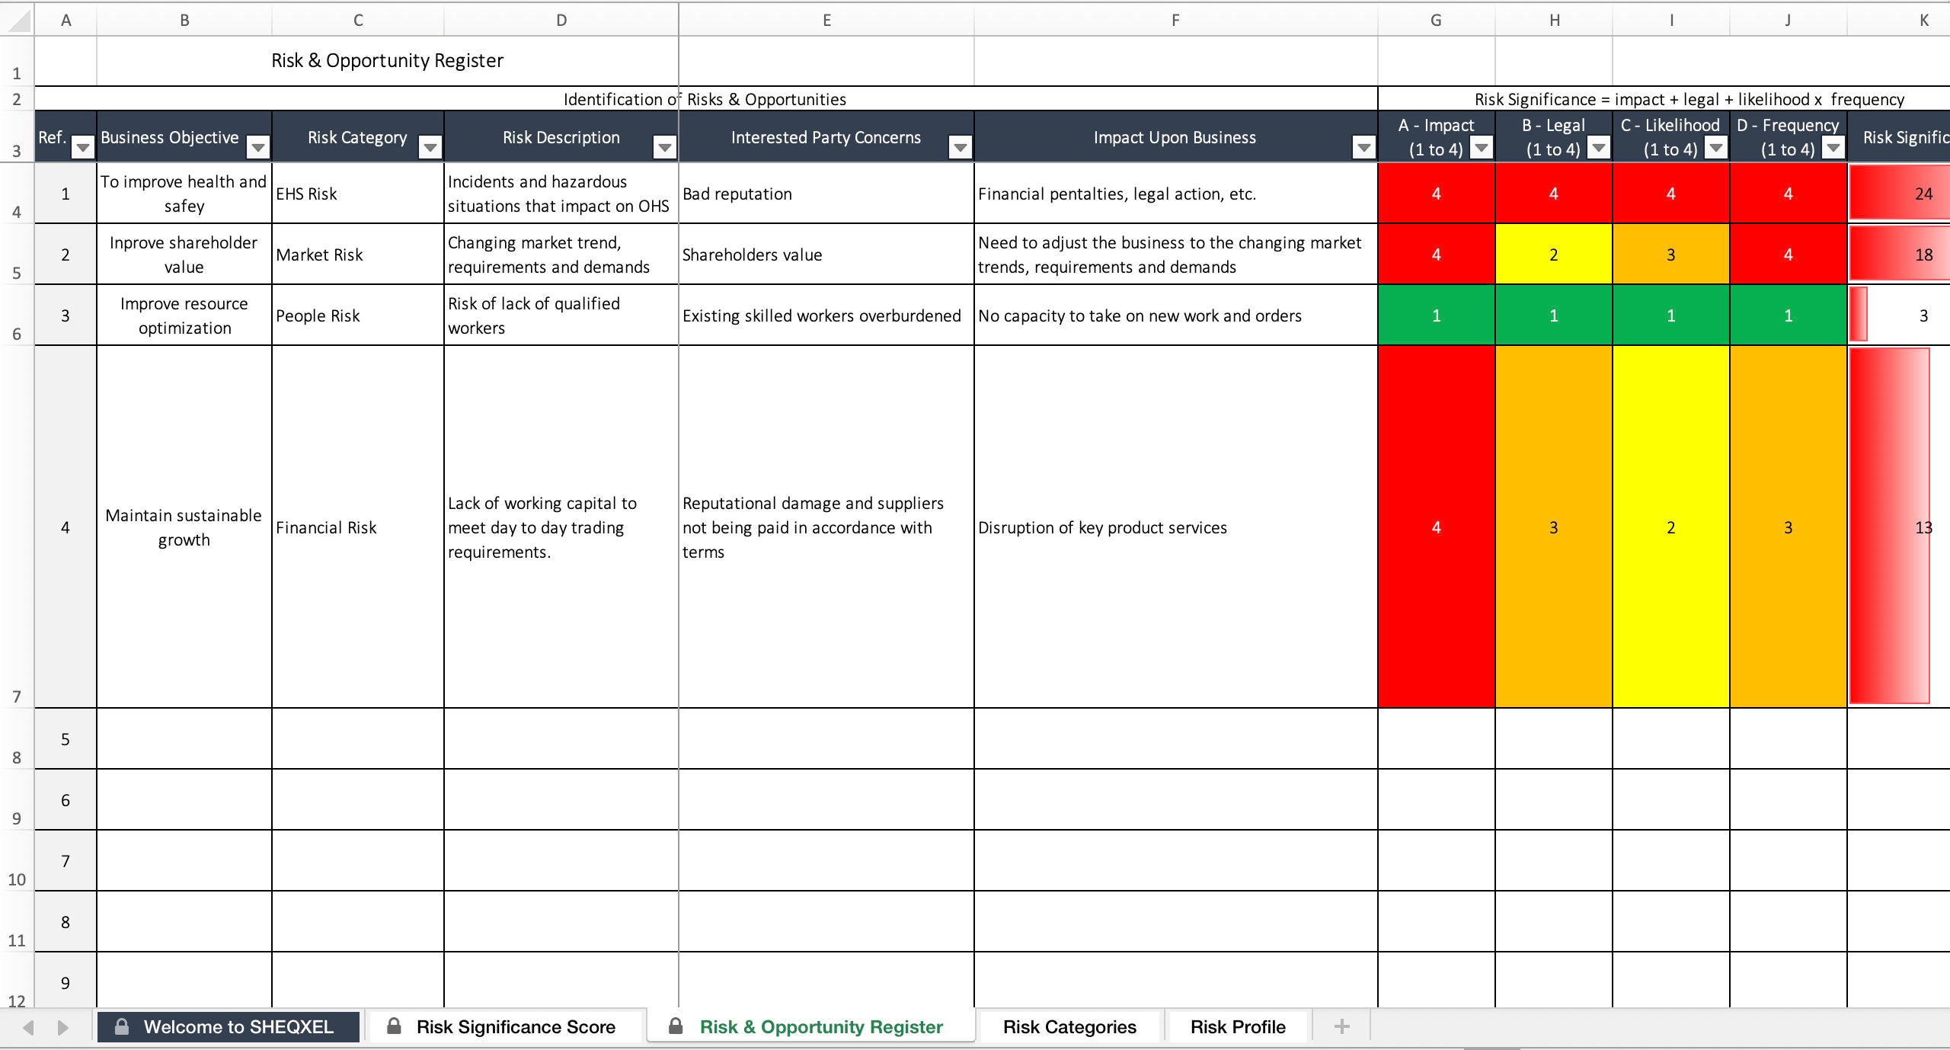Click the lock icon on Welcome to SHEQXEL tab
This screenshot has height=1050, width=1950.
pyautogui.click(x=122, y=1026)
